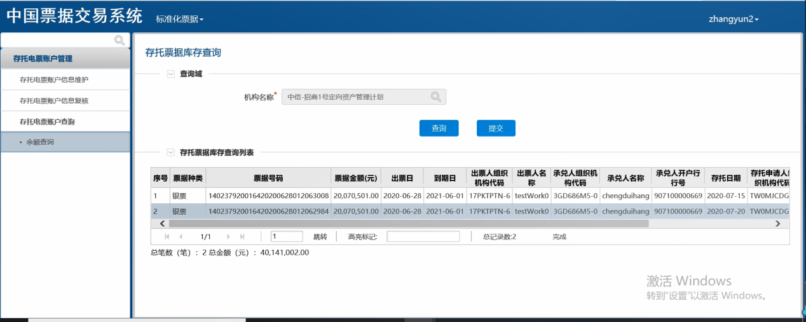
Task: Click the 高亮标记 input field
Action: (x=423, y=236)
